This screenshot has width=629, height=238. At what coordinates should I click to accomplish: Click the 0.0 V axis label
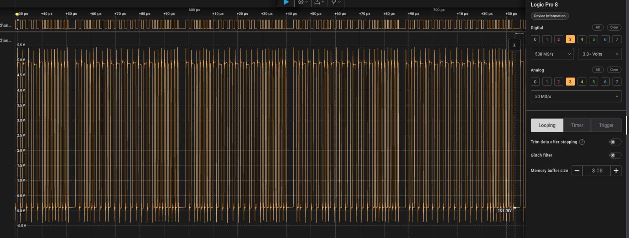point(21,211)
